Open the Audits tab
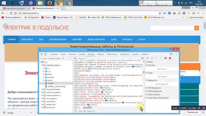 pyautogui.click(x=63, y=54)
